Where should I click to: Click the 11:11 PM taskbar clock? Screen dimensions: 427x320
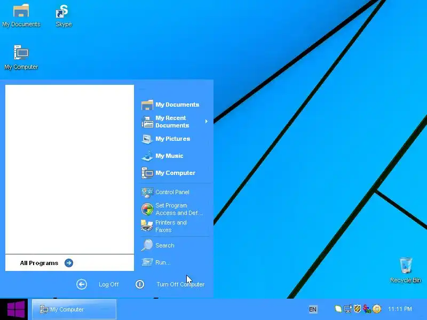[400, 309]
